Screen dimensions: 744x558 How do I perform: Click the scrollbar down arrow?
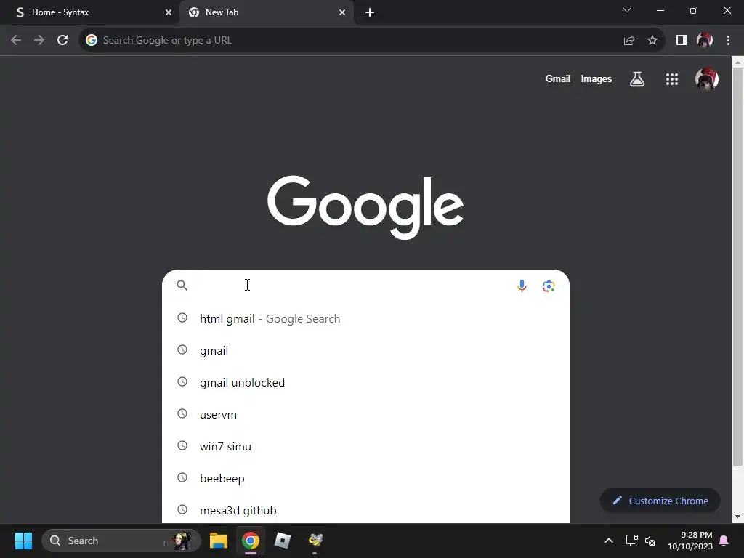click(x=738, y=517)
